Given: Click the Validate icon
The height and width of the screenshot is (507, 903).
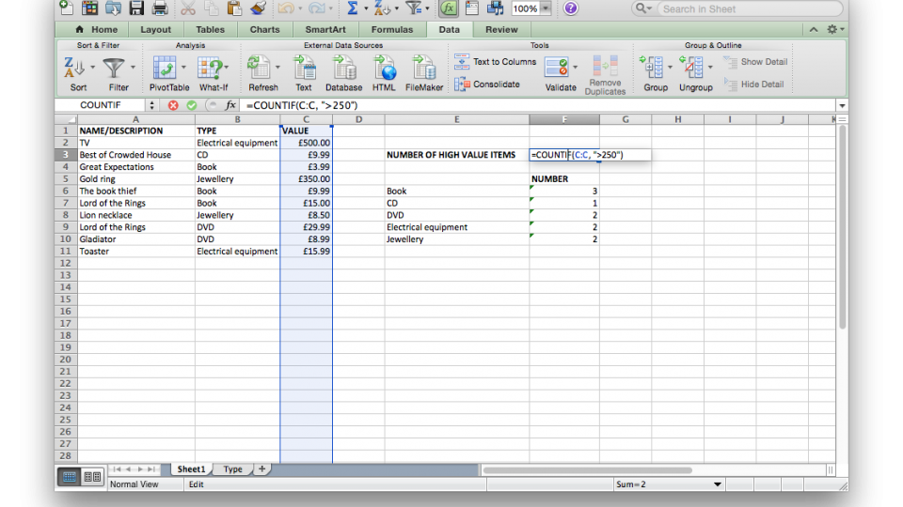Looking at the screenshot, I should pos(557,68).
